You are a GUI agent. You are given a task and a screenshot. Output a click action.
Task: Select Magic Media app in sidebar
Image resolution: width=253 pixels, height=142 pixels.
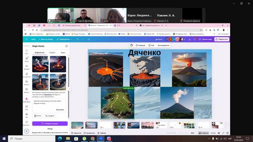(x=27, y=100)
